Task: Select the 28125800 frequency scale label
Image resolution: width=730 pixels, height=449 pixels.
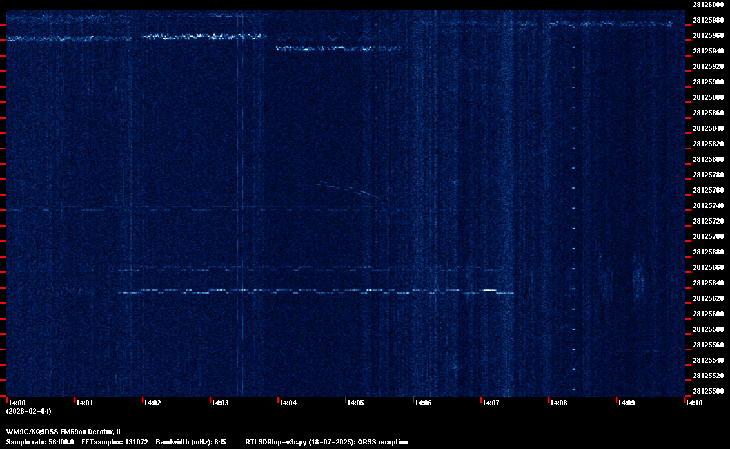Action: [707, 159]
